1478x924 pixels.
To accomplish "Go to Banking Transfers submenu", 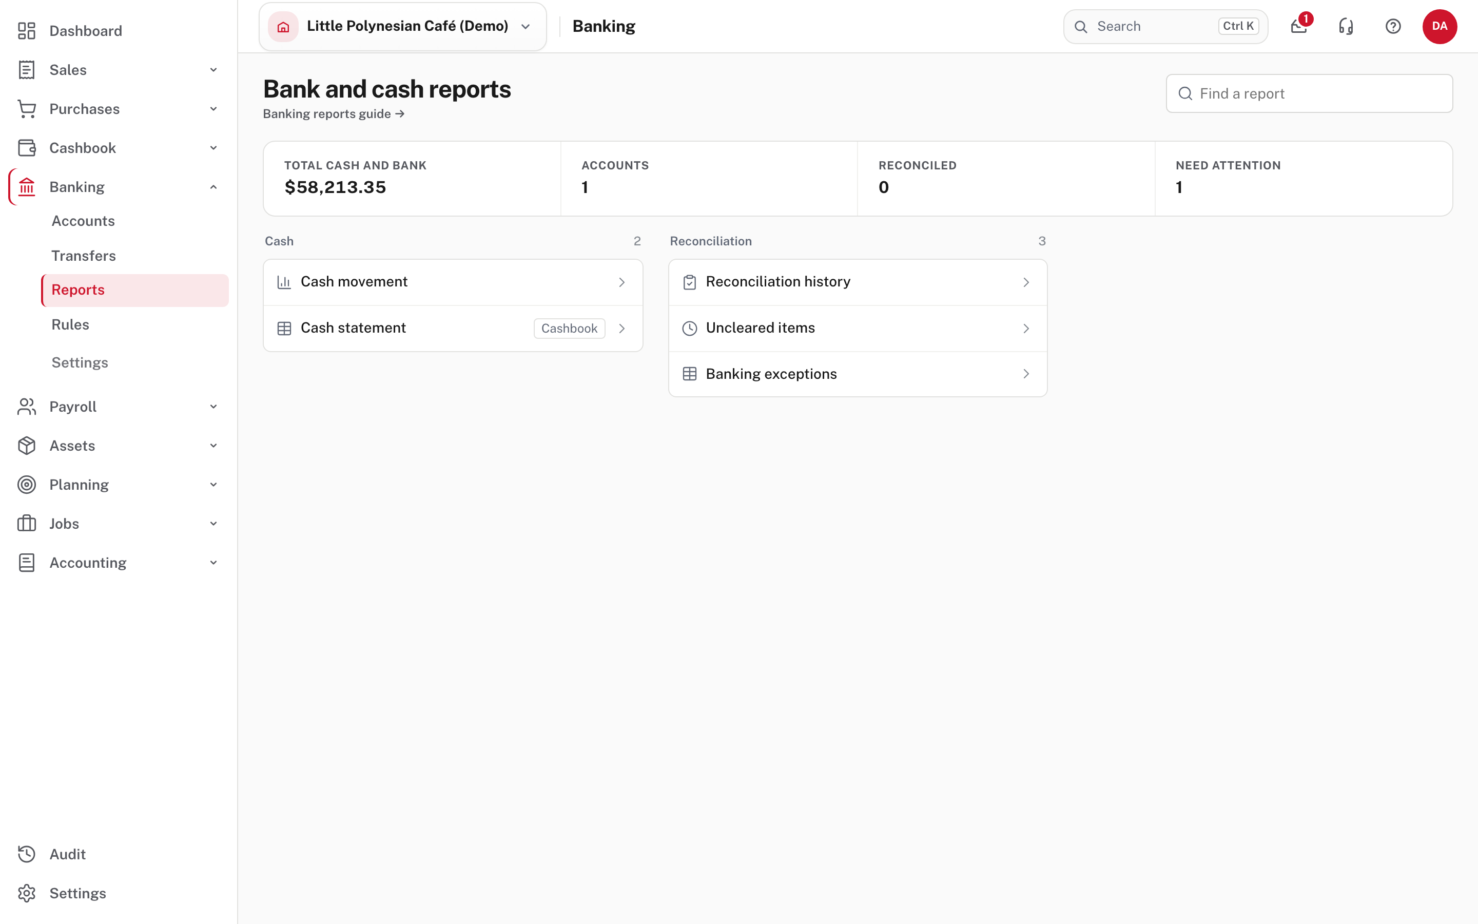I will click(135, 256).
